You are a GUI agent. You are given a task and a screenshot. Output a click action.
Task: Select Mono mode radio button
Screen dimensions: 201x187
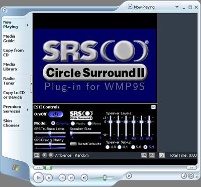89,123
